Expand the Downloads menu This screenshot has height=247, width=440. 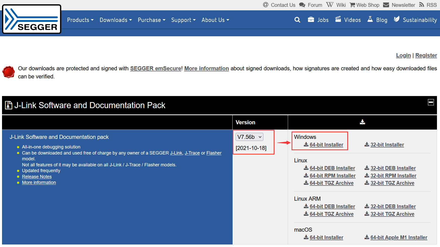115,20
